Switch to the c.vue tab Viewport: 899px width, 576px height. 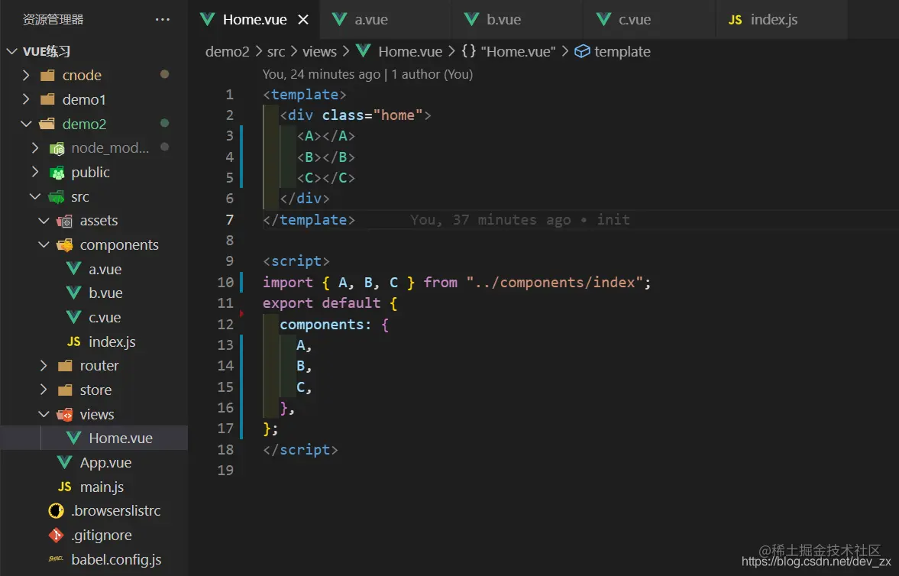649,20
